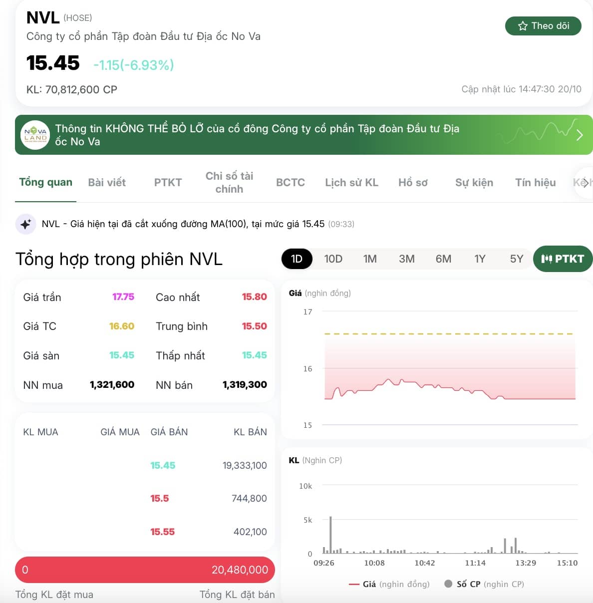Open the BCTC tab
Screen dimensions: 593x603
coord(291,183)
